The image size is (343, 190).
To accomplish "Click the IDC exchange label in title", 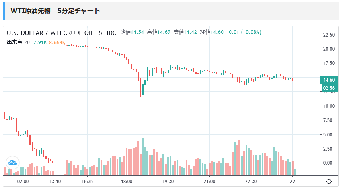I will click(x=111, y=32).
